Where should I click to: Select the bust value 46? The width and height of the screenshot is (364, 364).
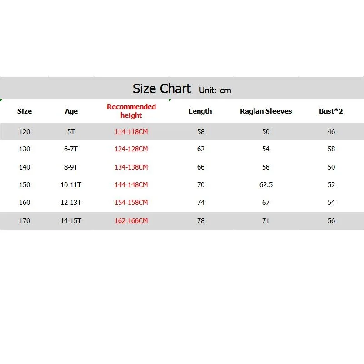tap(331, 132)
